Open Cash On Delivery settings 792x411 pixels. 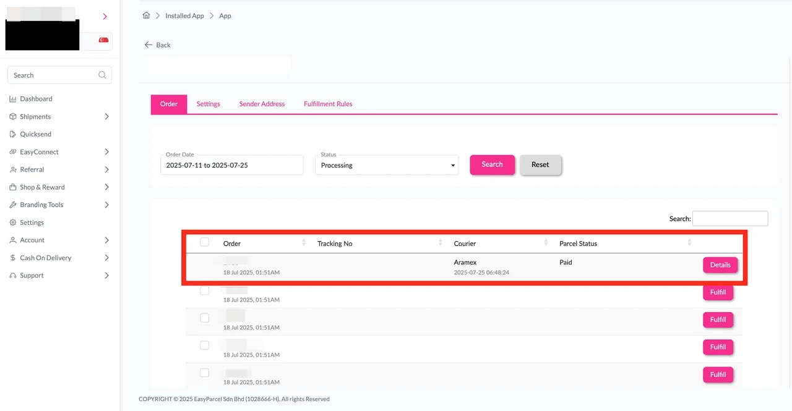coord(45,258)
